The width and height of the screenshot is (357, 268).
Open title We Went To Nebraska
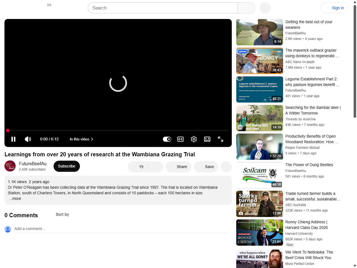tap(309, 255)
